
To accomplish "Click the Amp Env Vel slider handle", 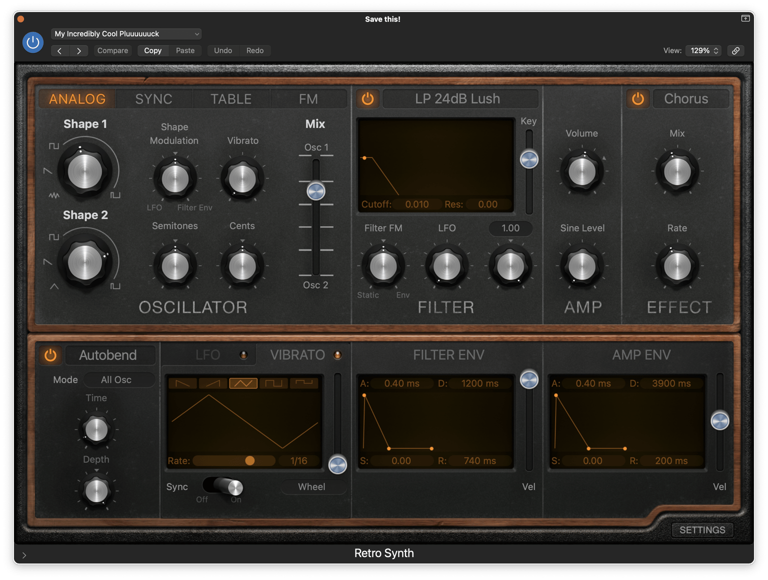I will pos(720,420).
